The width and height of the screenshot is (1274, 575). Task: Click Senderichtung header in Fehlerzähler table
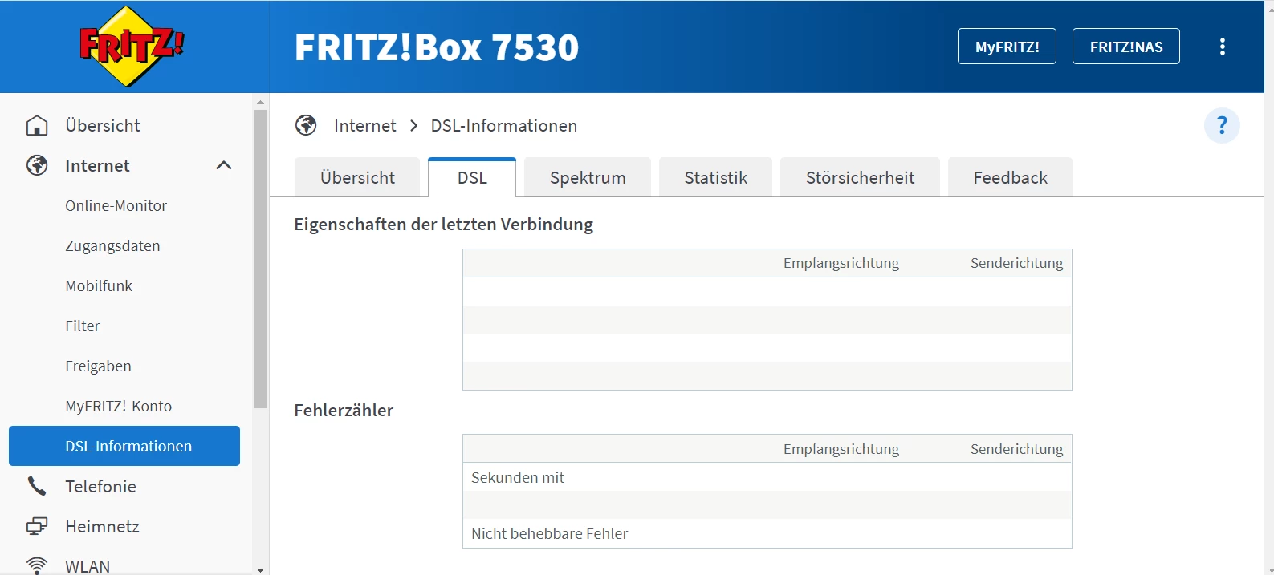[1017, 449]
